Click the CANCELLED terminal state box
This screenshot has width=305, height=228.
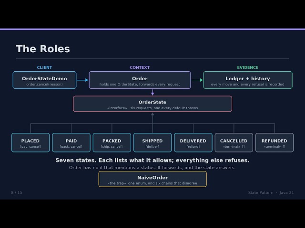[234, 142]
